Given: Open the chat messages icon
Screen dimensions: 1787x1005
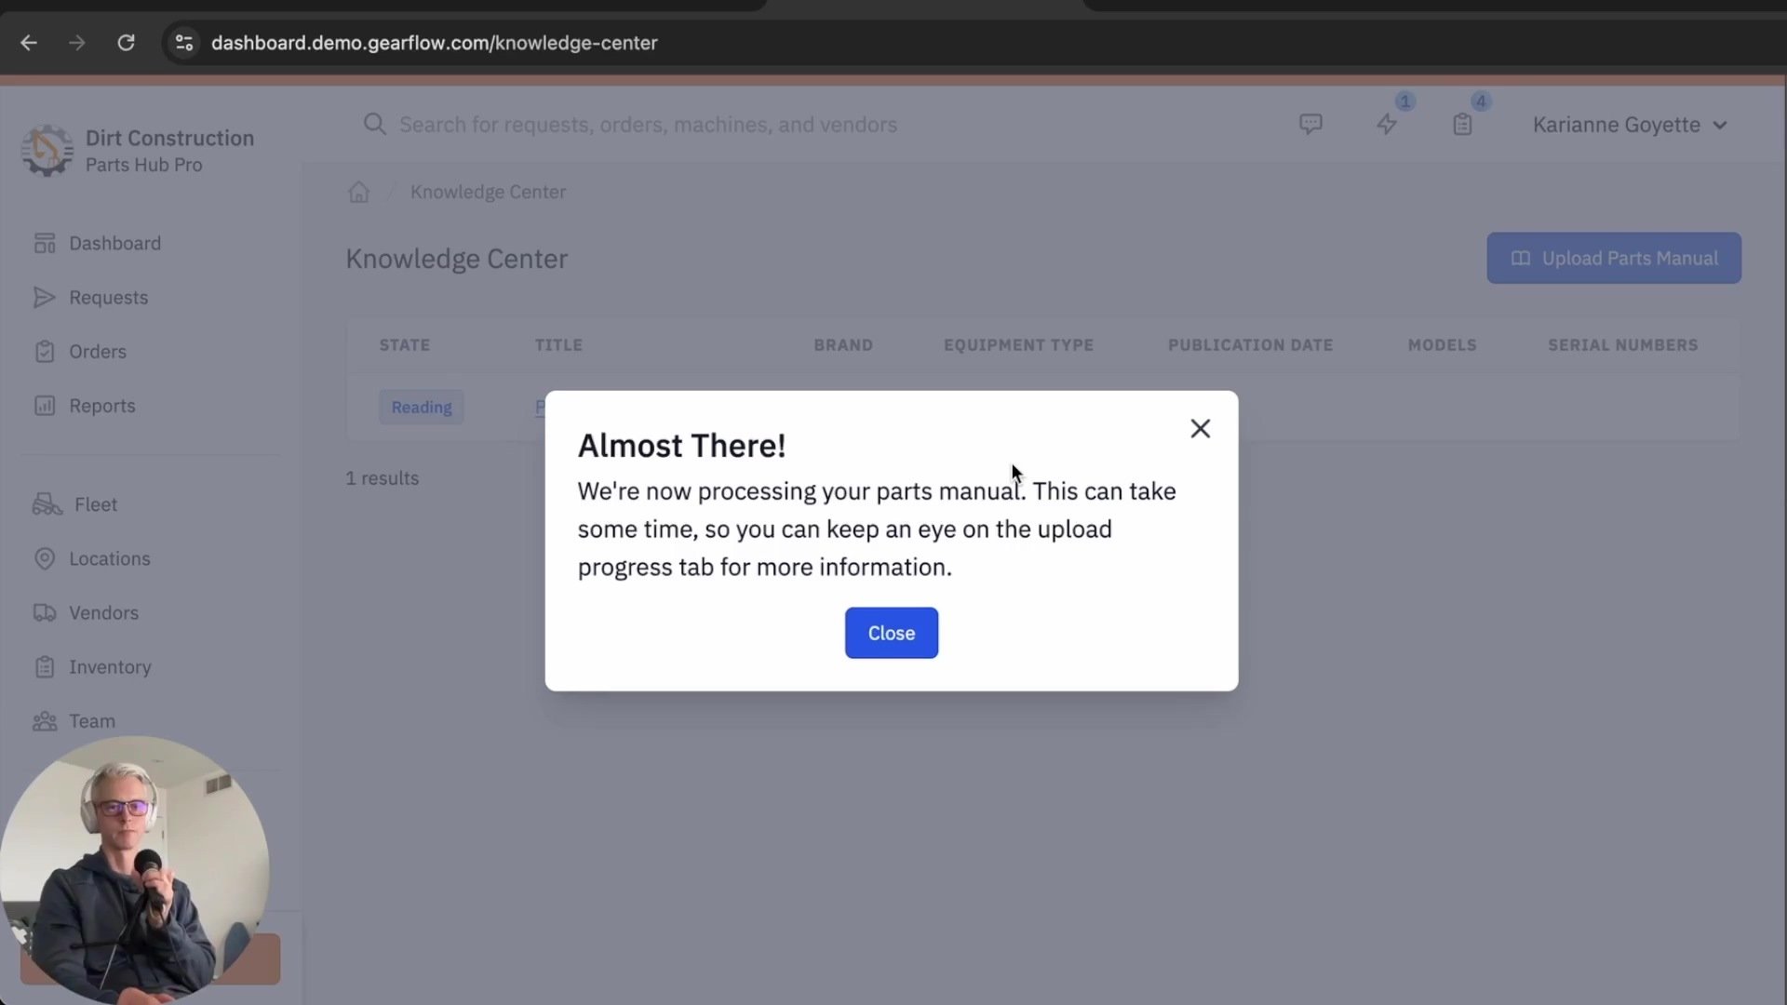Looking at the screenshot, I should click(x=1310, y=124).
